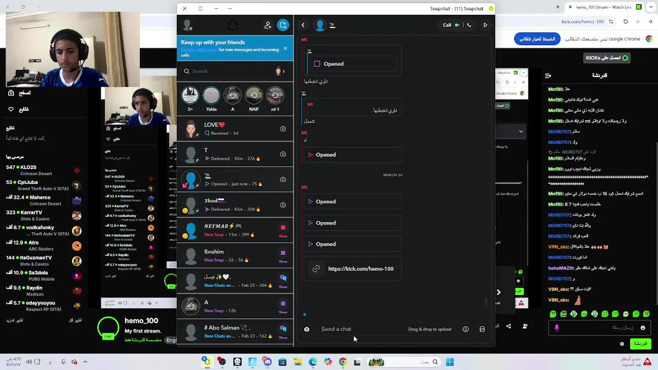This screenshot has width=658, height=370.
Task: Open Discord from the taskbar
Action: coord(267,362)
